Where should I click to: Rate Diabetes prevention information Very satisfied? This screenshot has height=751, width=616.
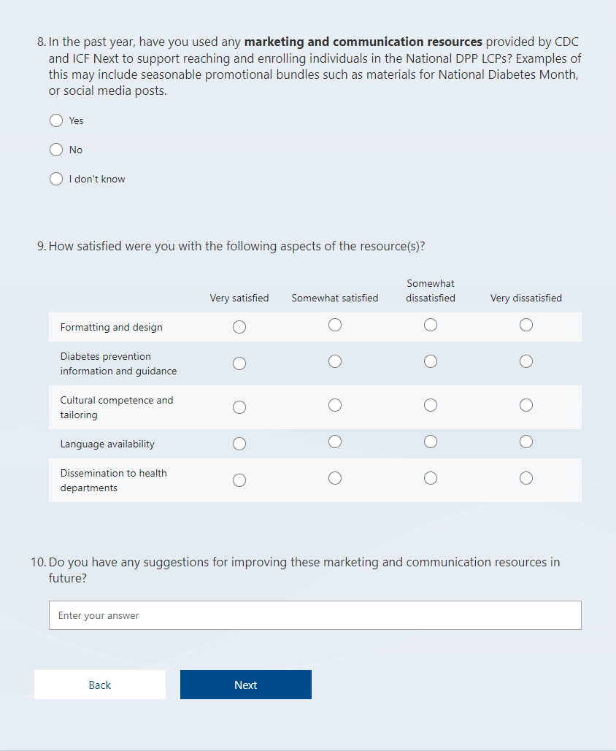click(239, 363)
